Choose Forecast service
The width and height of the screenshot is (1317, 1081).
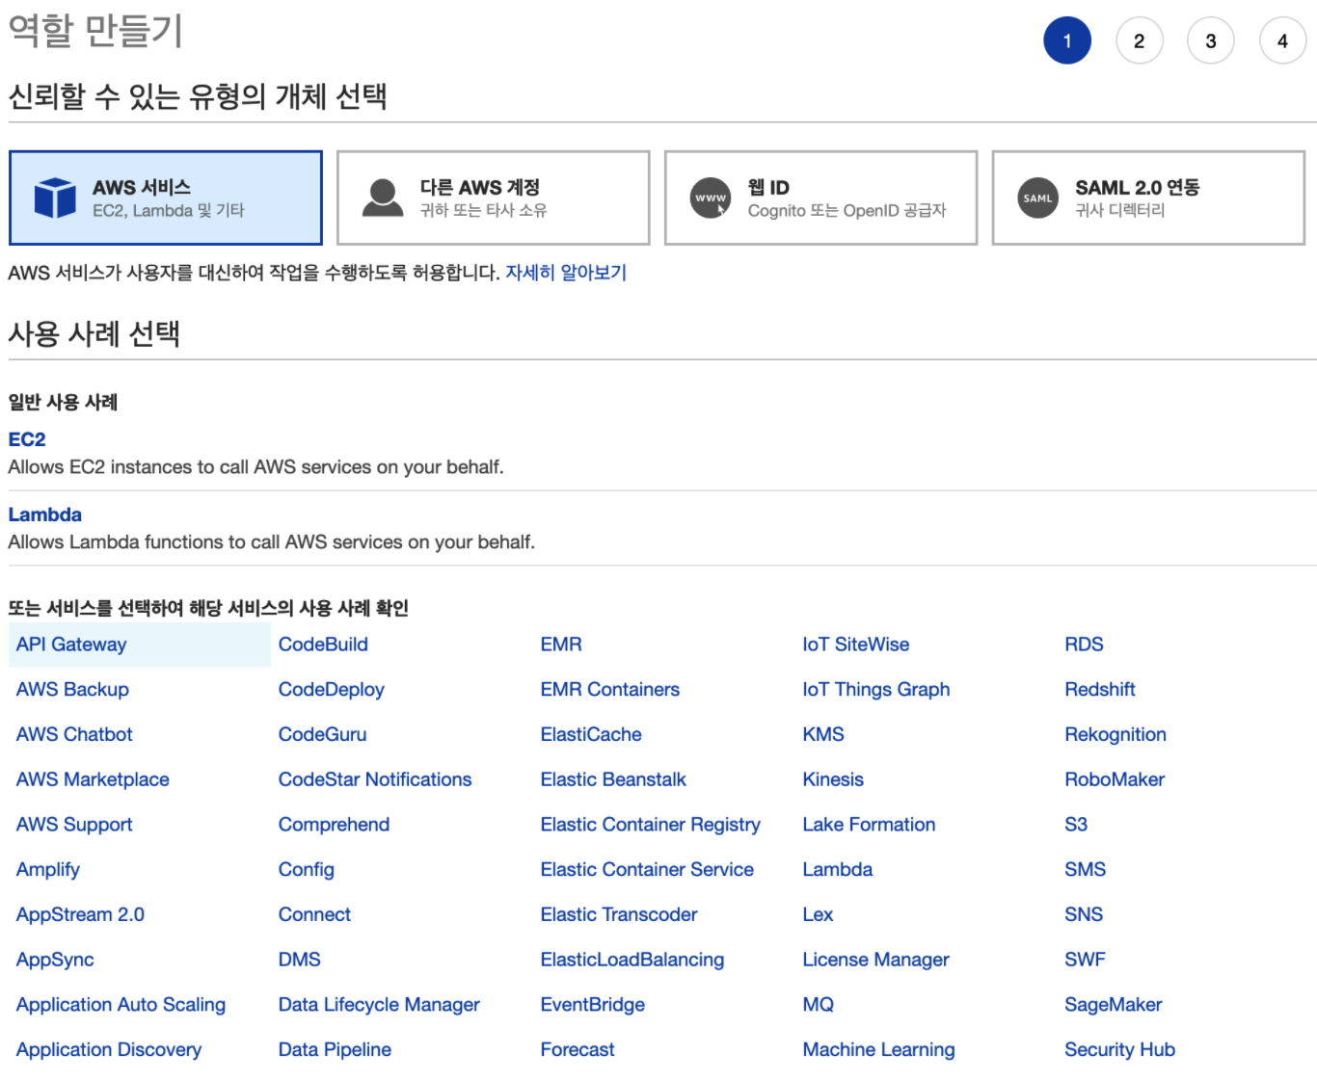pyautogui.click(x=578, y=1050)
